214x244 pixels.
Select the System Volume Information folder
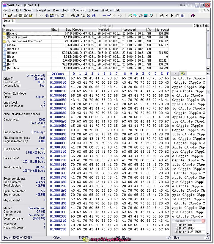pos(86,41)
